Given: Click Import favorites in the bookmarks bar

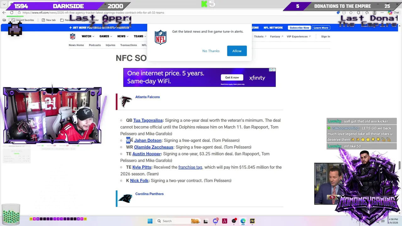Looking at the screenshot, I should coord(23,20).
